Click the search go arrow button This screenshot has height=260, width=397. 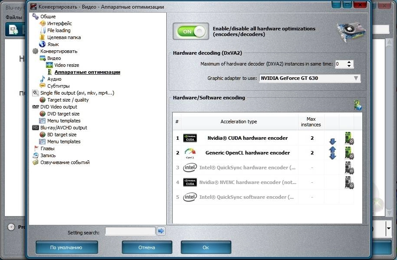161,231
